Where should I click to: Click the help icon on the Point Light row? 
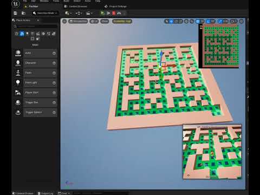point(54,83)
